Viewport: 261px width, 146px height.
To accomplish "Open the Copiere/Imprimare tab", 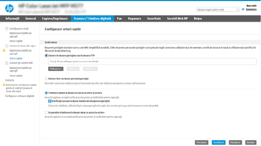I will (55, 19).
